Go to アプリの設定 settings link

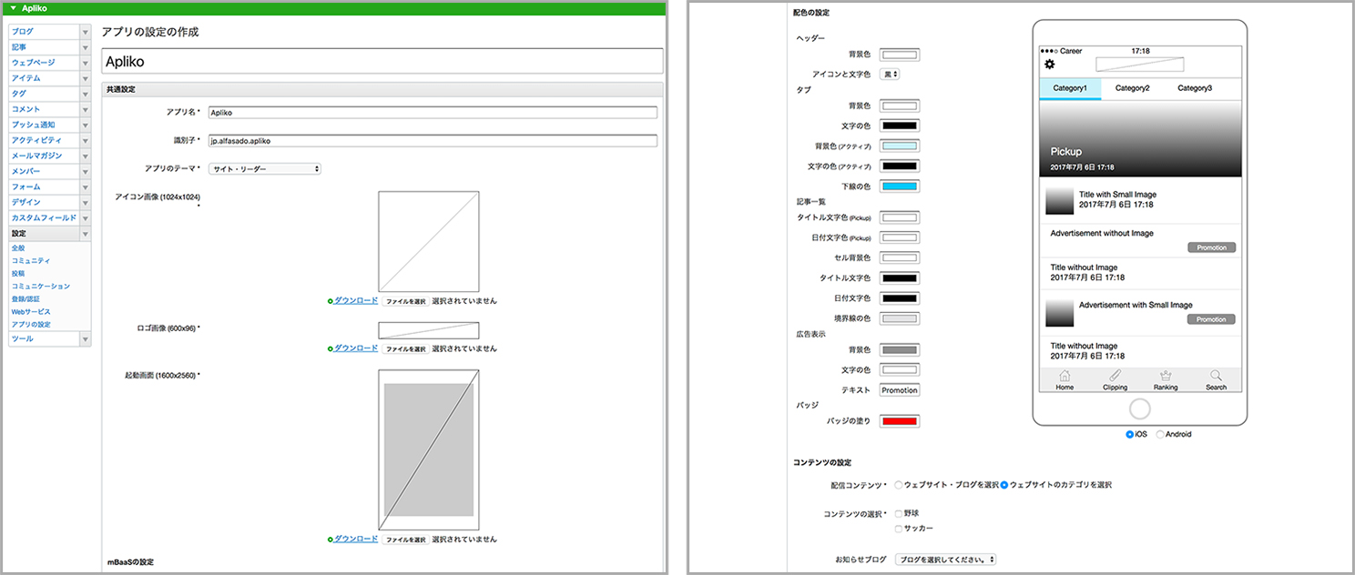click(31, 324)
